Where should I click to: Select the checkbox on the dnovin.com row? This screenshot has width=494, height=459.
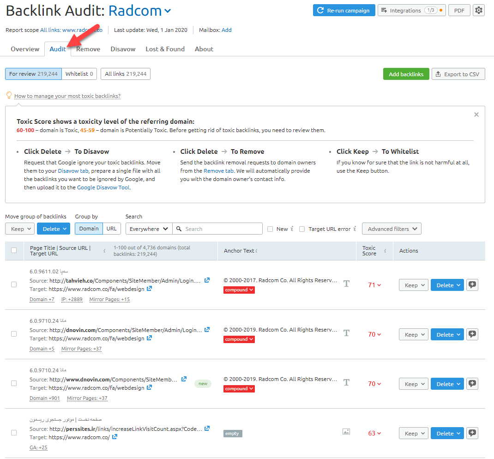click(14, 333)
